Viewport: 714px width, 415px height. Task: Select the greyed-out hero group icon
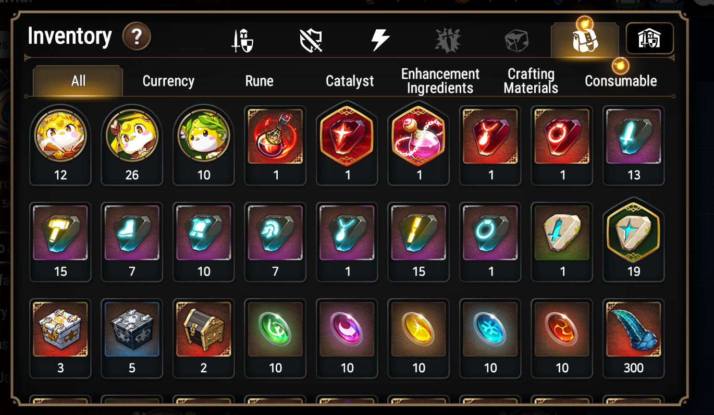[x=448, y=41]
